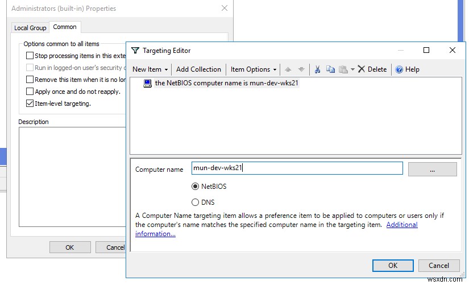Viewport: 469px width, 285px height.
Task: Enable 'Apply once and do not reapply' checkbox
Action: 30,92
